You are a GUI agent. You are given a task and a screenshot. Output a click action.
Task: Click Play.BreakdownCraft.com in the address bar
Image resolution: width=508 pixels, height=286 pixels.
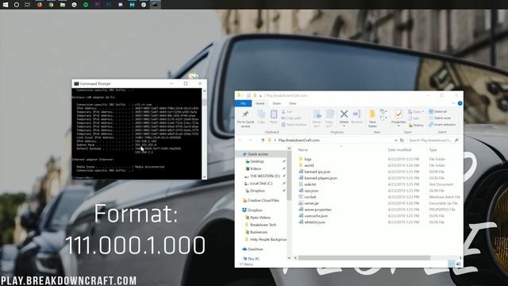[x=298, y=141]
